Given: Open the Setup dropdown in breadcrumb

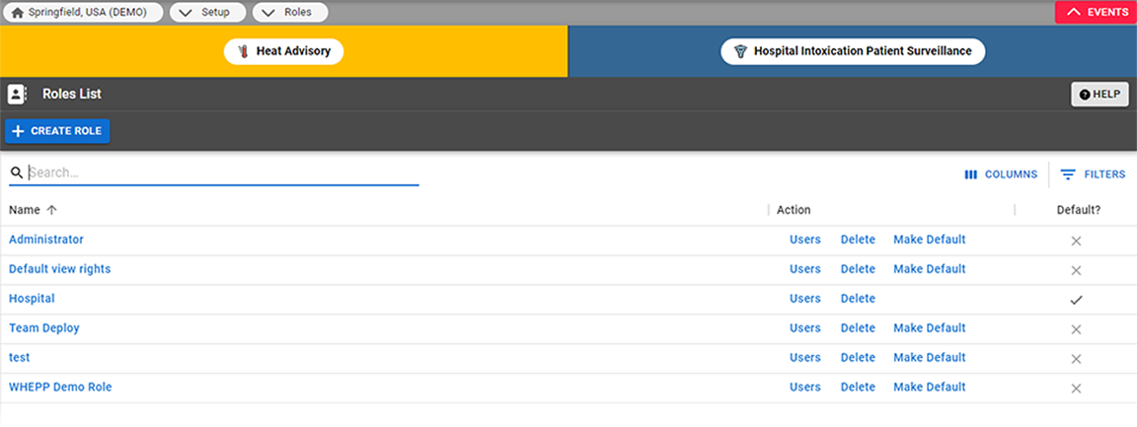Looking at the screenshot, I should [207, 12].
